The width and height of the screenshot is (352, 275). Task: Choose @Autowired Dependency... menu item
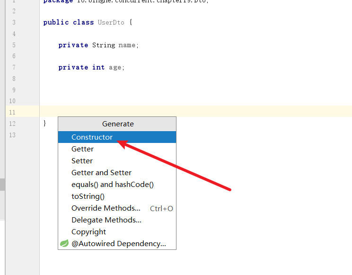pos(118,244)
